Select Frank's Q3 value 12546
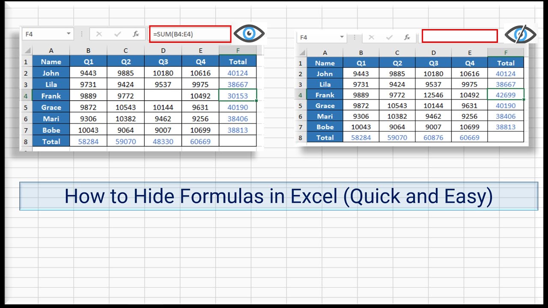548x308 pixels. [433, 95]
